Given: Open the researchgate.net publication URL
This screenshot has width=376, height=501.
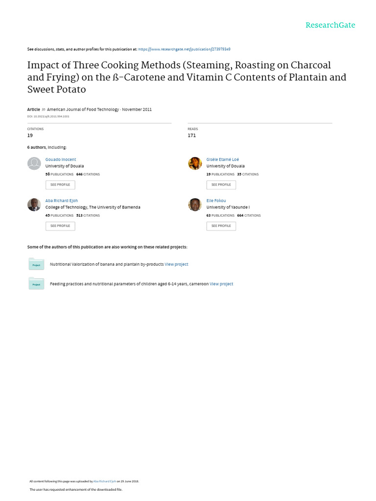Looking at the screenshot, I should [x=185, y=49].
